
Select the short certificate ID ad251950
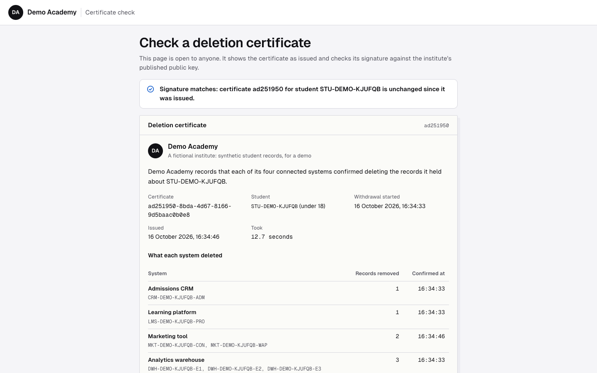click(x=436, y=126)
